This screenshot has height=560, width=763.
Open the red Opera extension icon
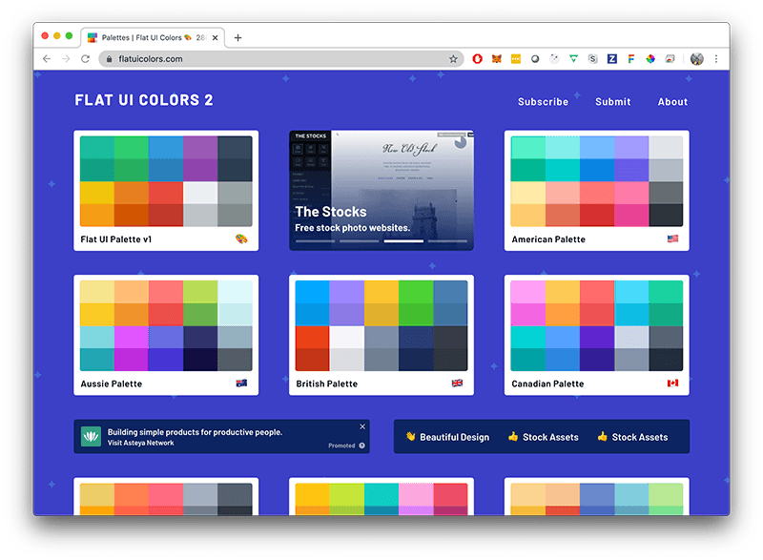pyautogui.click(x=478, y=59)
